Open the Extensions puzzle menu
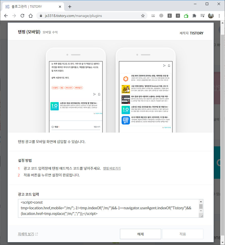The image size is (225, 245). pyautogui.click(x=194, y=16)
